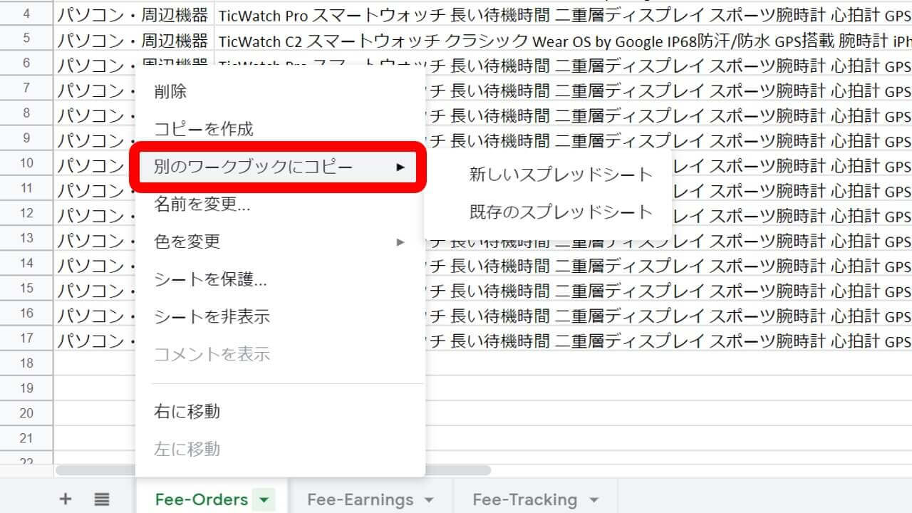Expand the Fee-Tracking tab dropdown arrow
This screenshot has width=912, height=513.
click(594, 500)
